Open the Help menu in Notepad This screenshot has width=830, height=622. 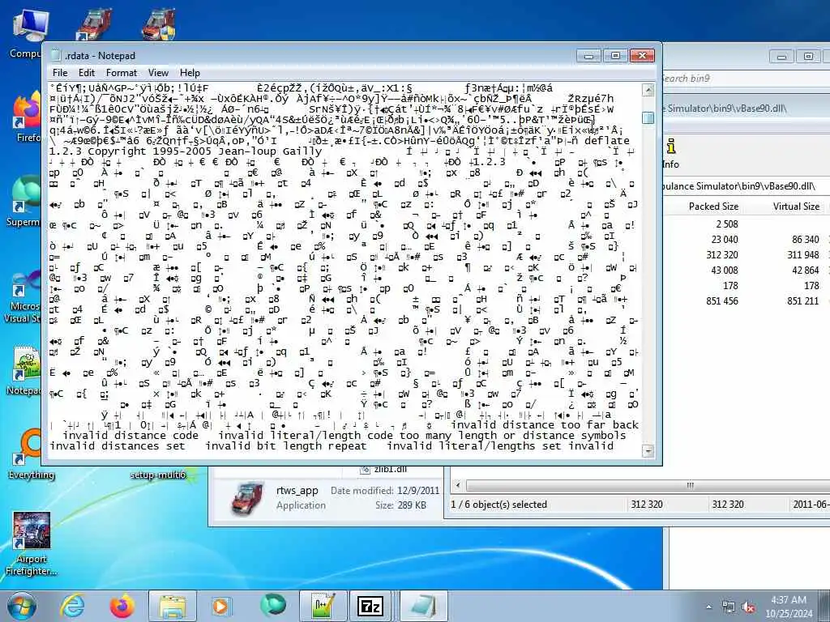(x=190, y=73)
